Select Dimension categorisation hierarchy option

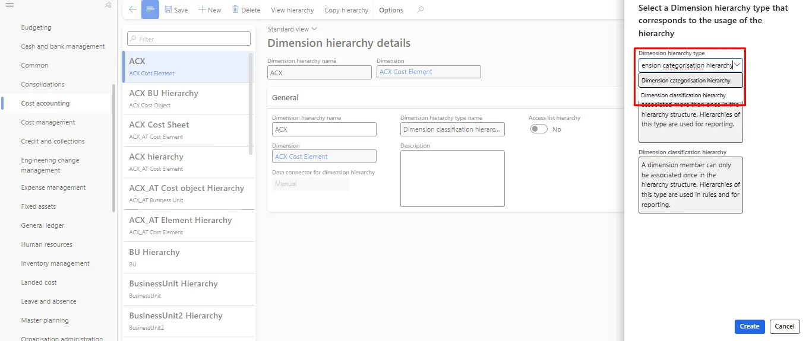691,81
